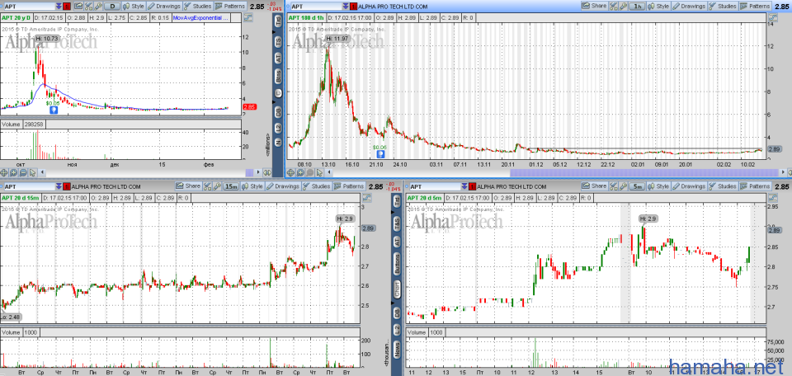The width and height of the screenshot is (792, 376).
Task: Click scissors icon in bottom-right 5m chart
Action: click(x=613, y=186)
